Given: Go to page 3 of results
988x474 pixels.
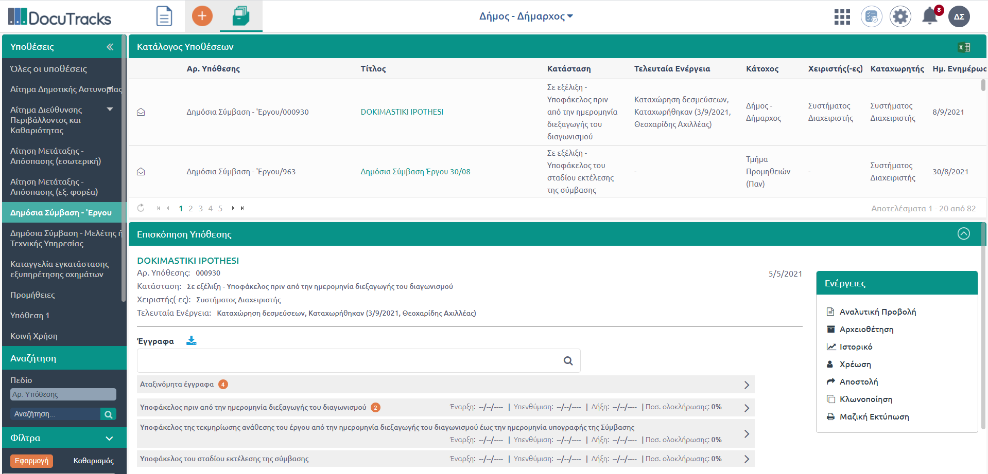Looking at the screenshot, I should click(200, 208).
